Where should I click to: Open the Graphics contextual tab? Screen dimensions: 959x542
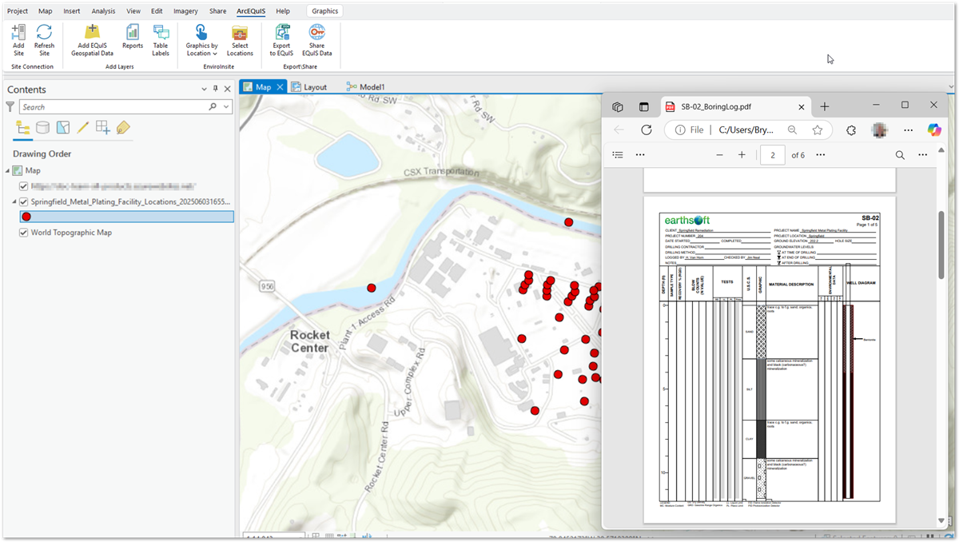[325, 11]
